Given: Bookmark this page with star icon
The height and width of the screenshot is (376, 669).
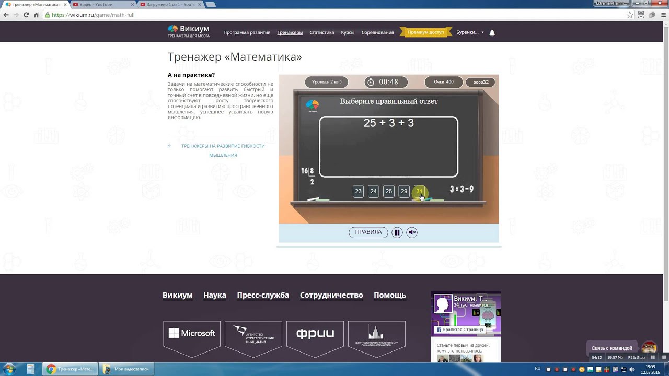Looking at the screenshot, I should pyautogui.click(x=630, y=15).
